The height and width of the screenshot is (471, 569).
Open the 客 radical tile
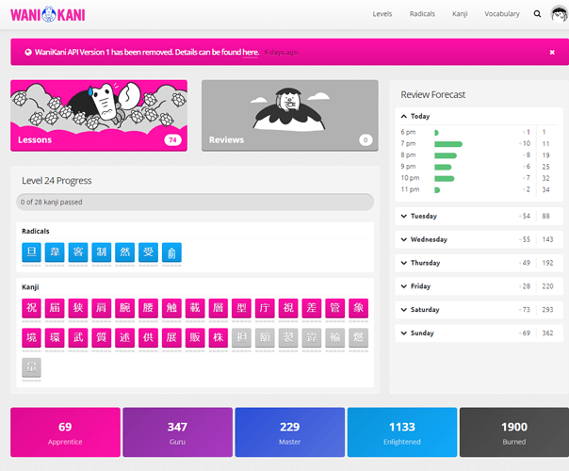tap(78, 252)
